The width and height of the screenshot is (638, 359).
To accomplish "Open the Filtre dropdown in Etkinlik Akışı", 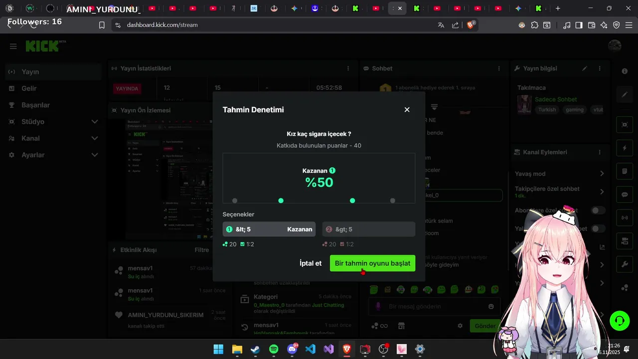I will tap(201, 250).
